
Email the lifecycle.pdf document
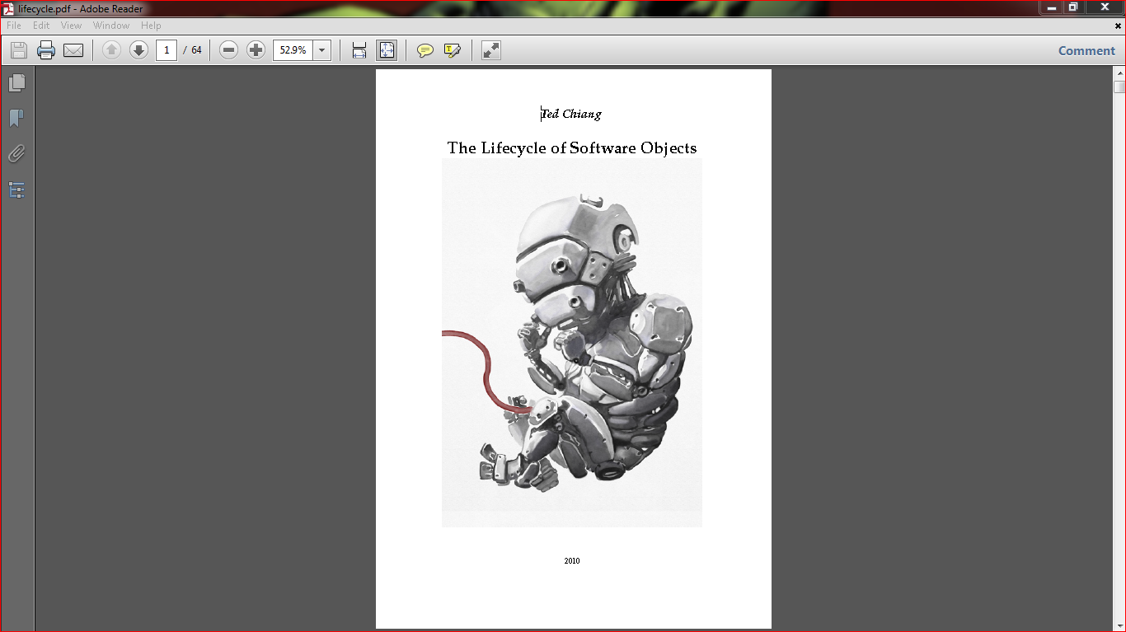click(x=73, y=50)
